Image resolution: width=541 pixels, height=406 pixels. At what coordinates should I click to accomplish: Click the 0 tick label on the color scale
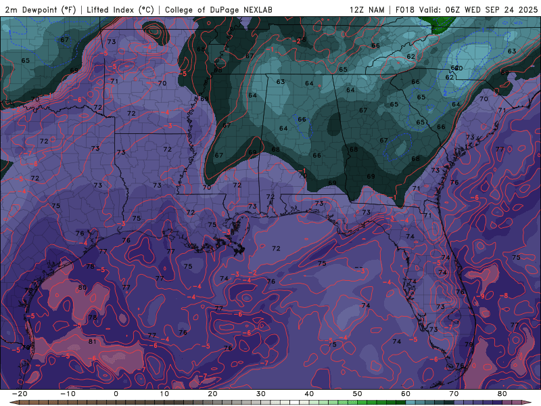point(116,394)
